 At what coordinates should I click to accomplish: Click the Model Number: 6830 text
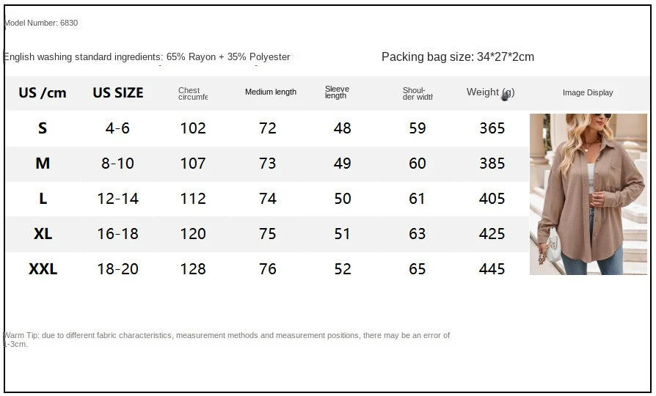[x=41, y=23]
